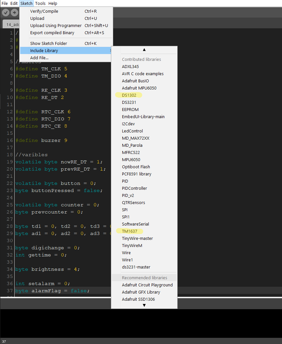
Task: Include the TM1637 library
Action: (129, 231)
